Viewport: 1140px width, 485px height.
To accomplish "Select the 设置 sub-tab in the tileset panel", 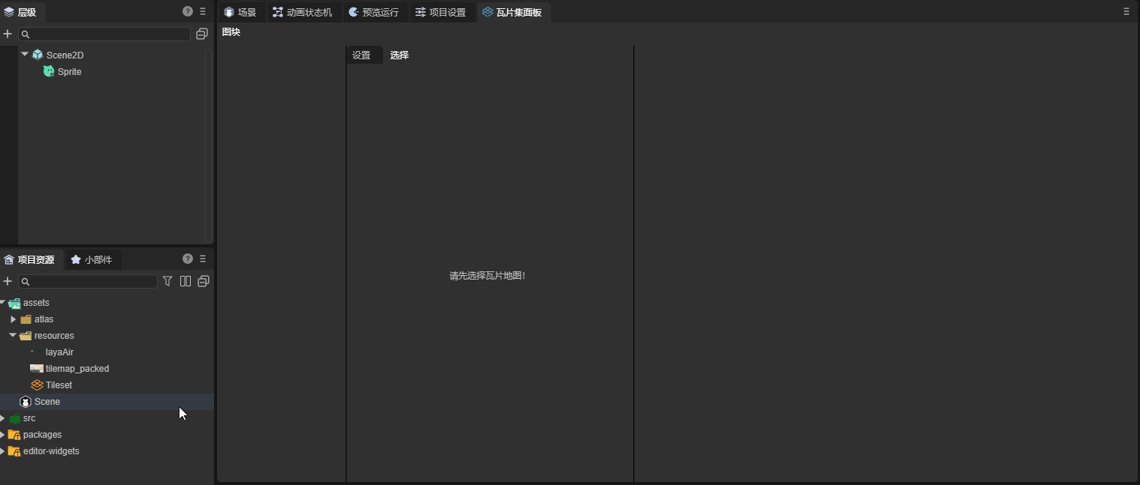I will [361, 55].
